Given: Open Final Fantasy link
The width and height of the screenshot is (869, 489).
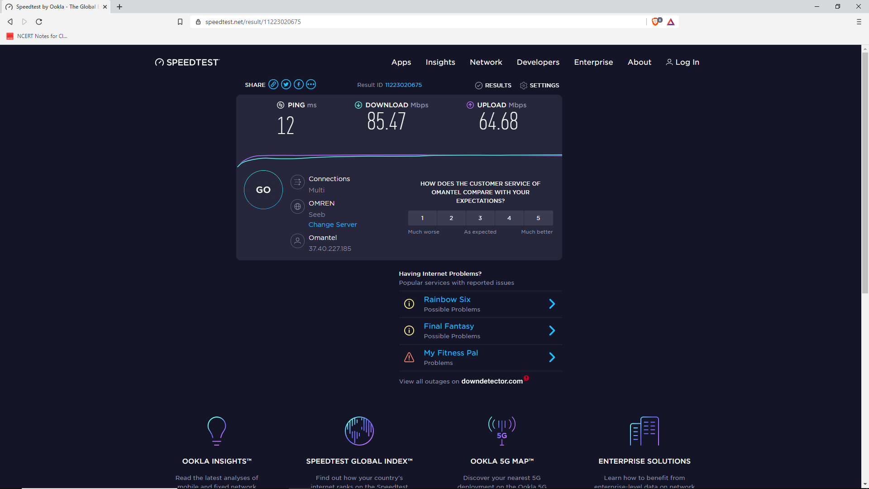Looking at the screenshot, I should pos(449,326).
